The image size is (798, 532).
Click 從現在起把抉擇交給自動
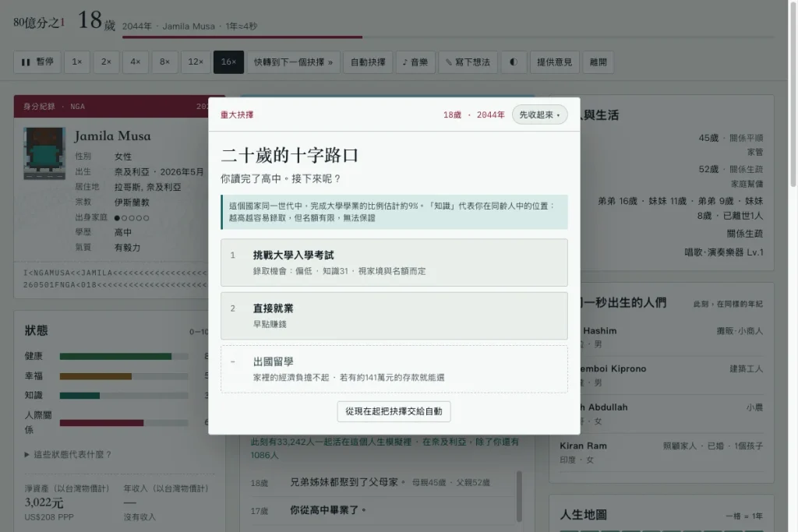pyautogui.click(x=394, y=411)
